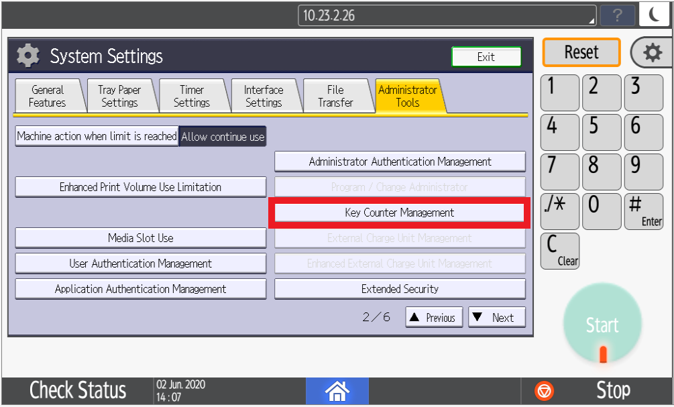Image resolution: width=674 pixels, height=407 pixels.
Task: Exit the System Settings screen
Action: tap(486, 57)
